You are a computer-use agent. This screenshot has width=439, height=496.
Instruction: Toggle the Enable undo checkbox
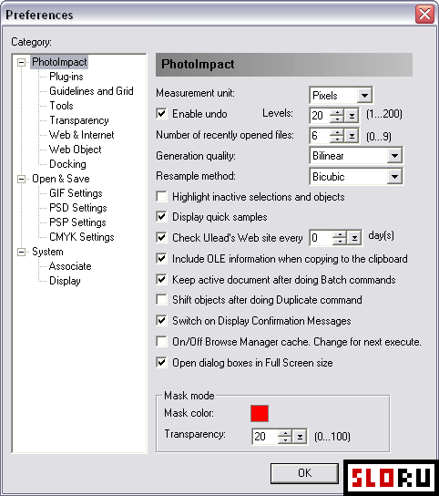(161, 114)
